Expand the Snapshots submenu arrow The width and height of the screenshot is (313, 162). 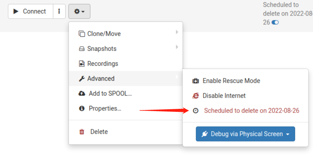click(177, 47)
